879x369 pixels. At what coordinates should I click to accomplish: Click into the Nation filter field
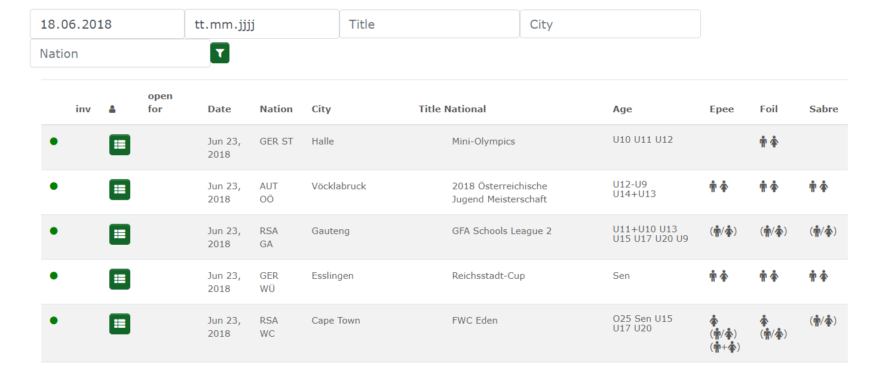(x=120, y=53)
